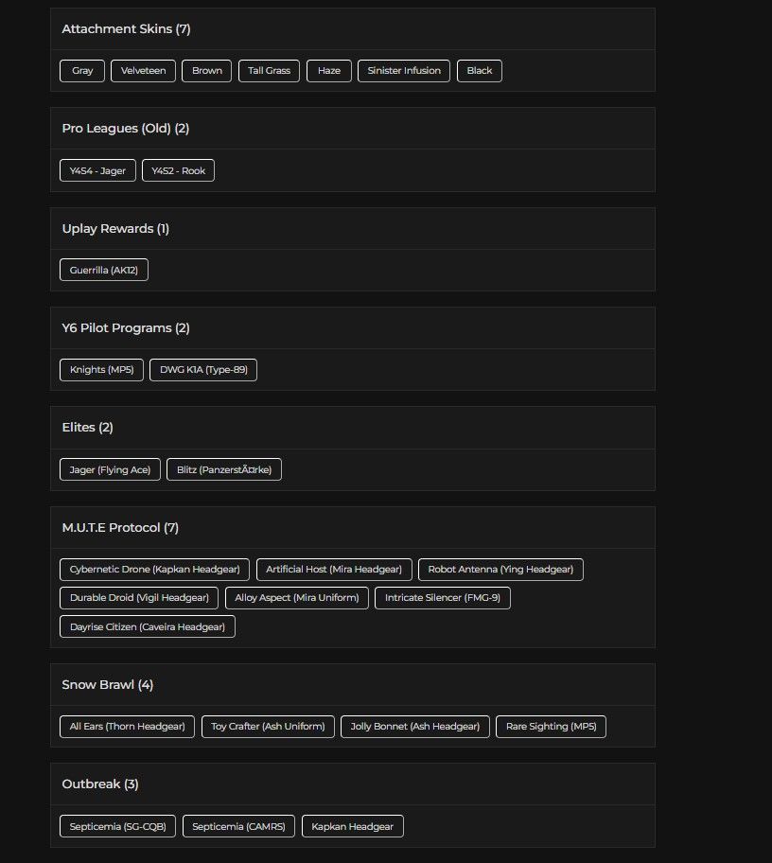Click the Gray attachment skin tag
Screen dimensions: 772x863
[x=82, y=71]
